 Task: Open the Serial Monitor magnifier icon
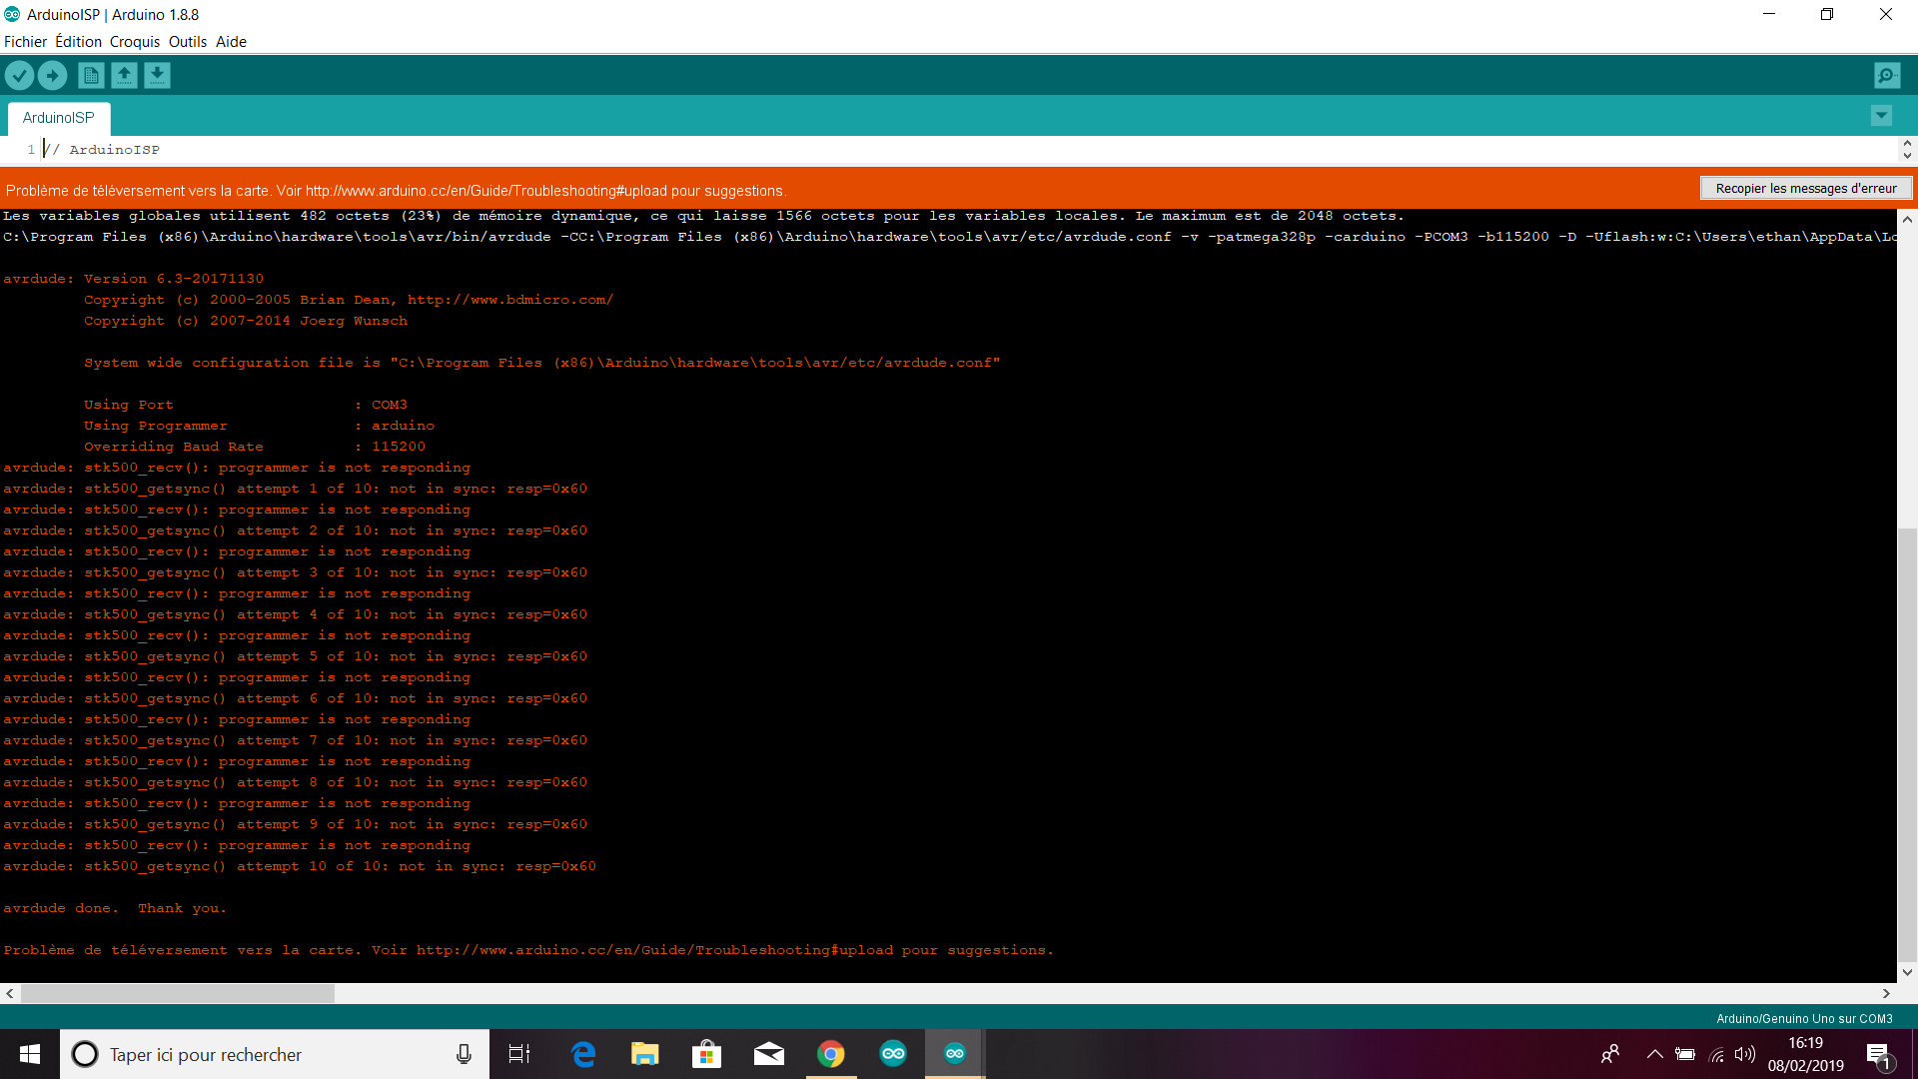[x=1887, y=75]
